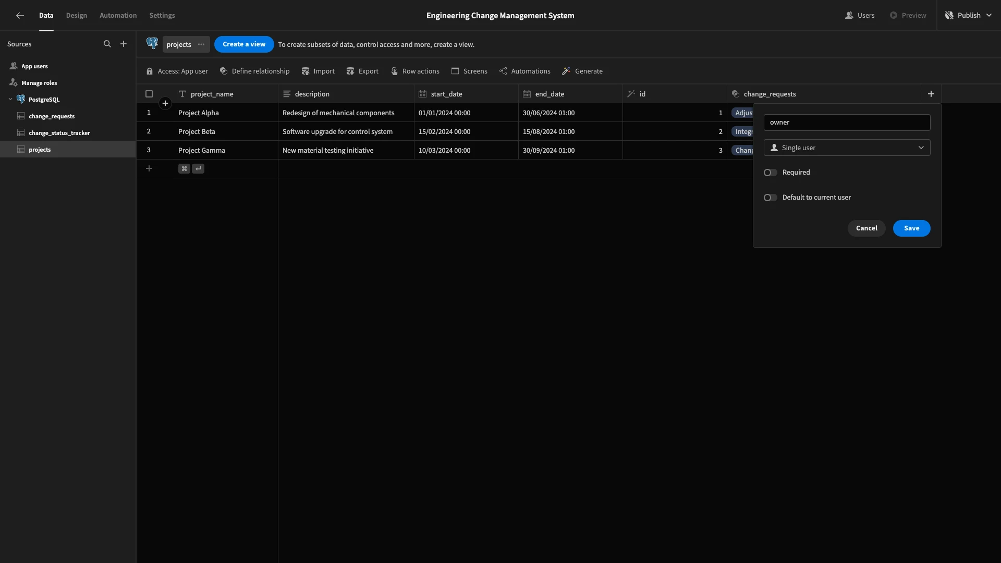
Task: Click the search icon in Sources panel
Action: coord(107,44)
